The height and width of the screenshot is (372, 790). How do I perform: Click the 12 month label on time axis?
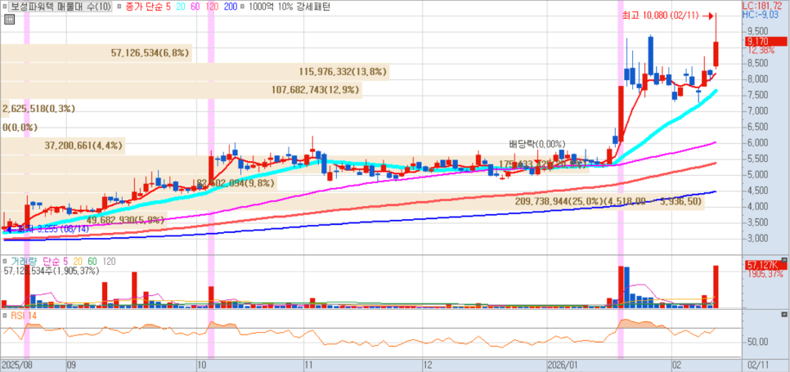pos(429,364)
